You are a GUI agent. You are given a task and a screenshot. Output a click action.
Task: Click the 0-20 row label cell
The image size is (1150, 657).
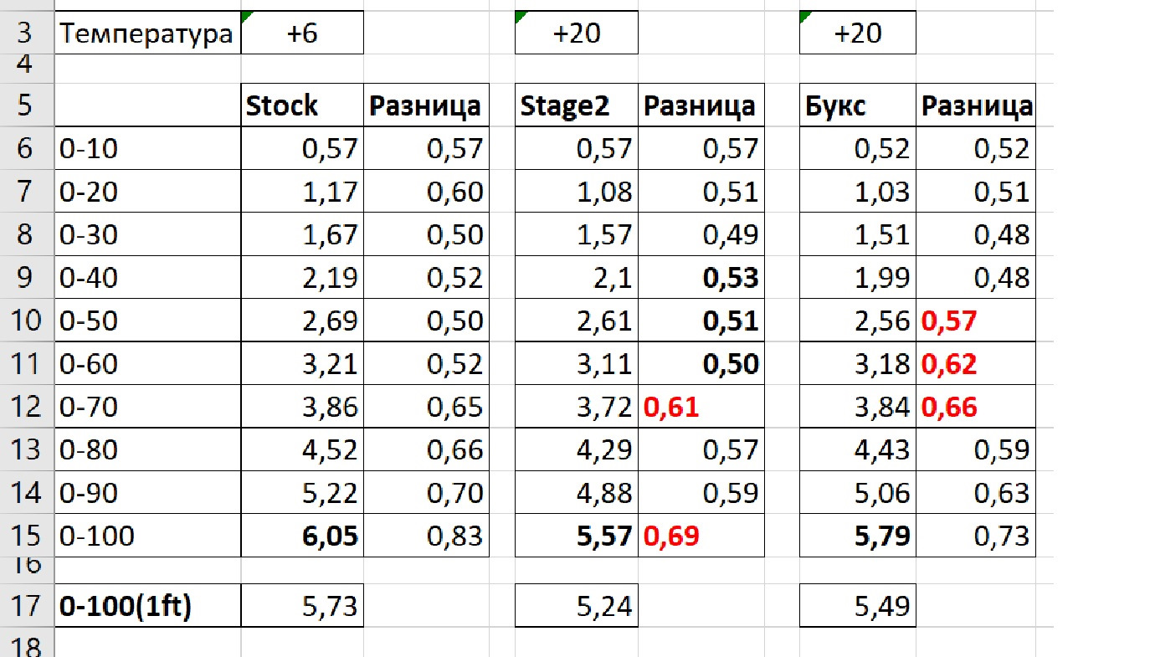click(147, 192)
